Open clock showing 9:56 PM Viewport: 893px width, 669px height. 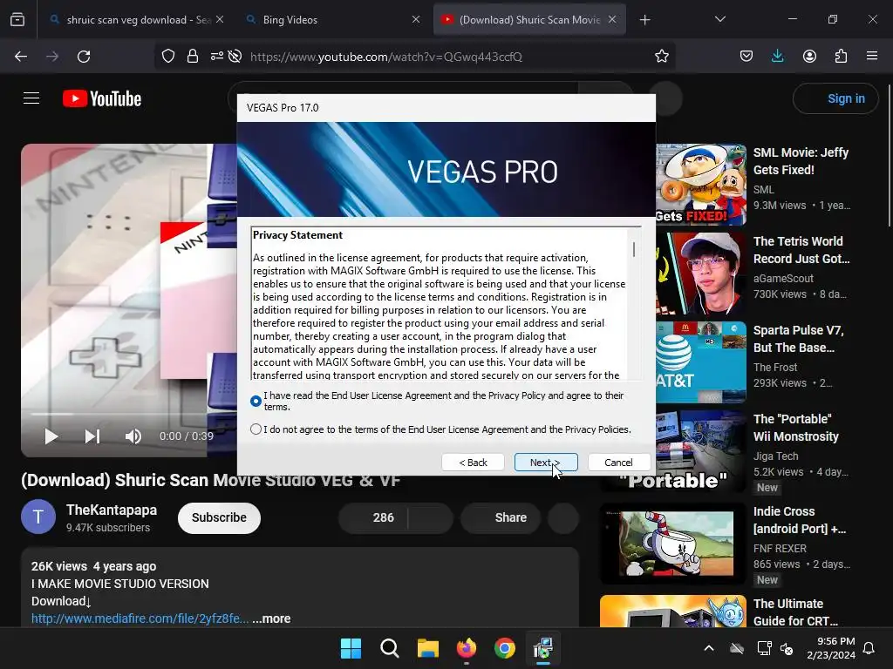coord(831,648)
